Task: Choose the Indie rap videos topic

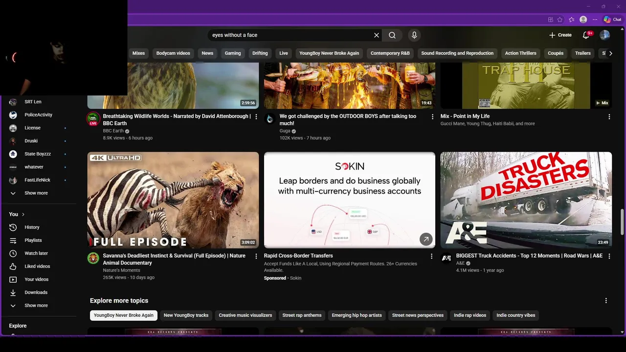Action: coord(470,315)
